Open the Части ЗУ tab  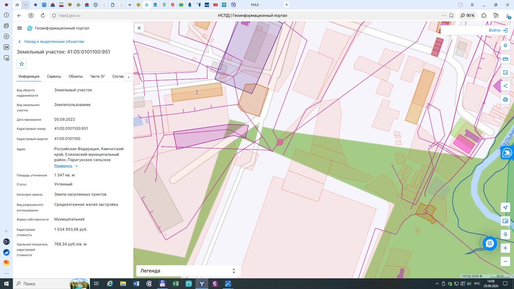[x=97, y=76]
